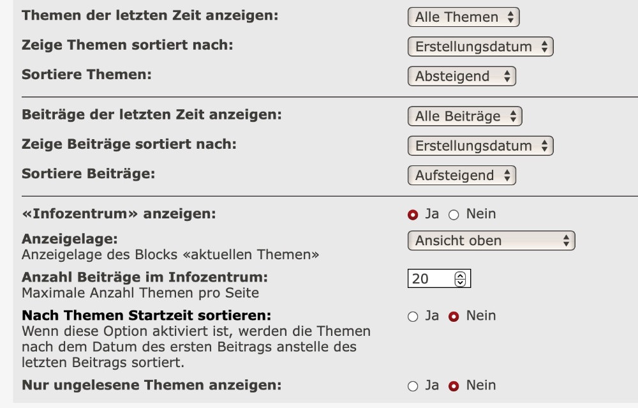Choose 'Nein' for Nach Themen Startzeit sortieren

tap(454, 317)
